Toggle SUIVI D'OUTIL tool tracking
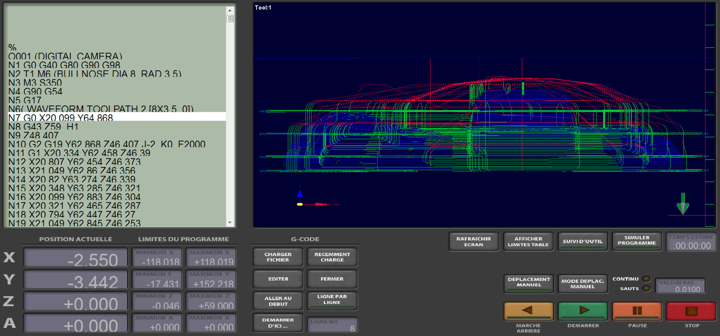Screen dimensions: 720x336 pos(582,241)
